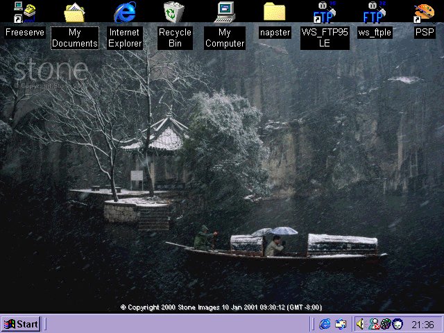Launch Outlook Express from Quick Launch
The image size is (444, 333).
pyautogui.click(x=341, y=324)
